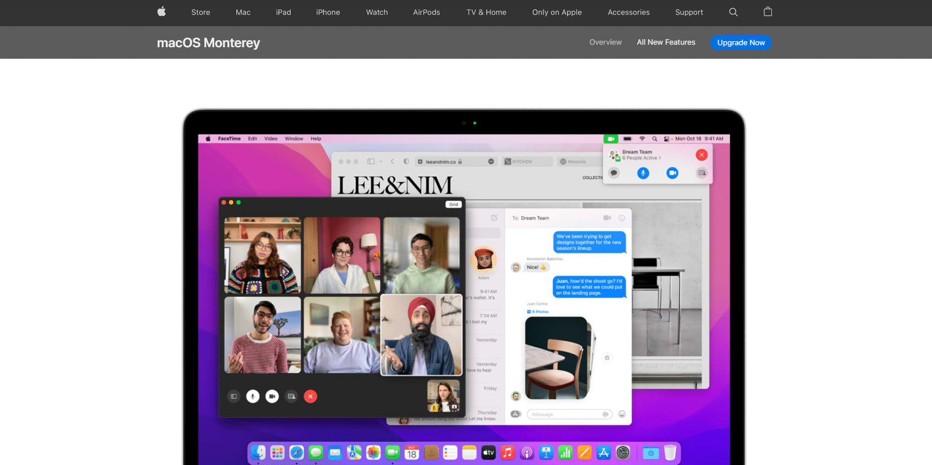Click the Wi-Fi icon in the Mac menu bar
The image size is (932, 465).
(642, 139)
